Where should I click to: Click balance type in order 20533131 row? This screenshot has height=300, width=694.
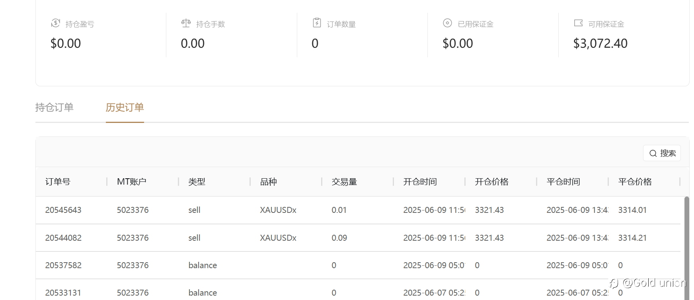tap(203, 293)
